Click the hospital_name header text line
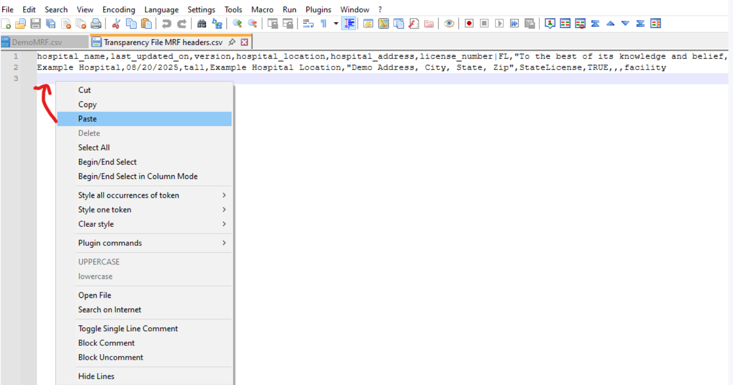733x385 pixels. (383, 56)
